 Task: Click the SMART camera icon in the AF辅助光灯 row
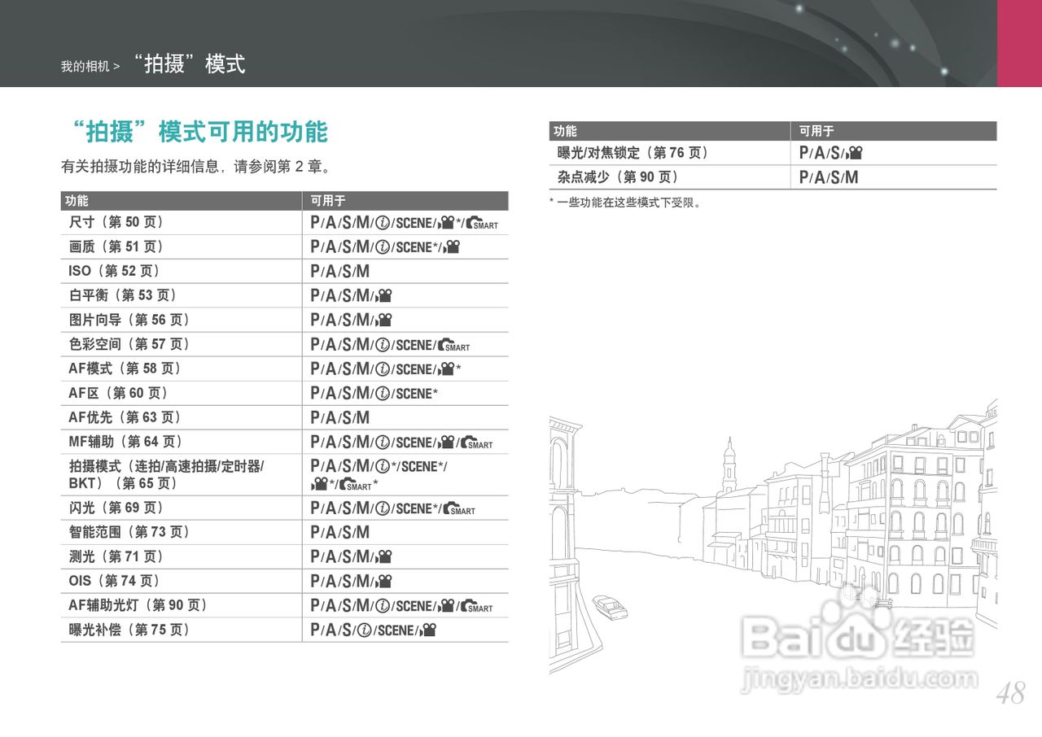476,607
